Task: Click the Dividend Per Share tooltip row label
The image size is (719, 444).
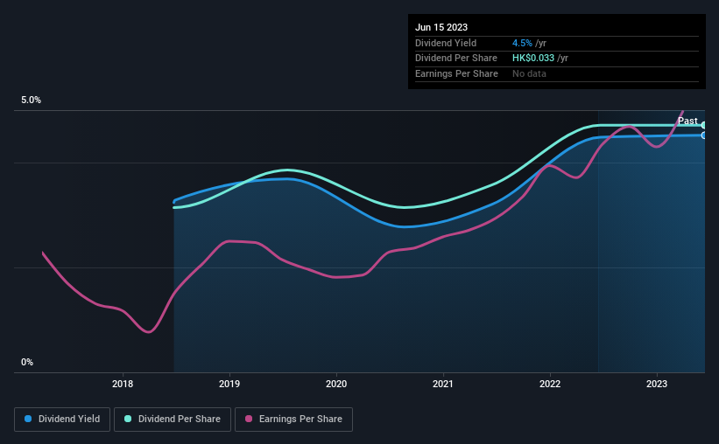Action: coord(455,59)
